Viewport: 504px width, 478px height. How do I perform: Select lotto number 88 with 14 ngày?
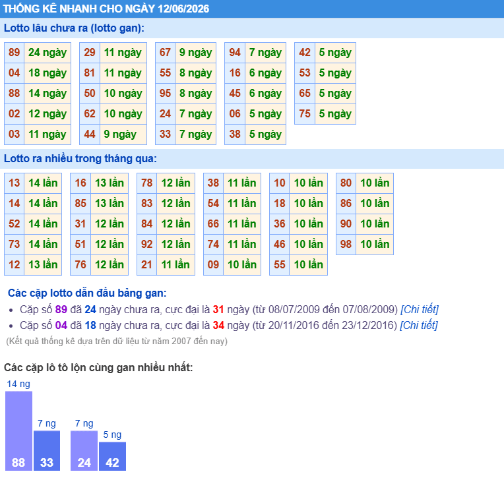click(x=14, y=94)
